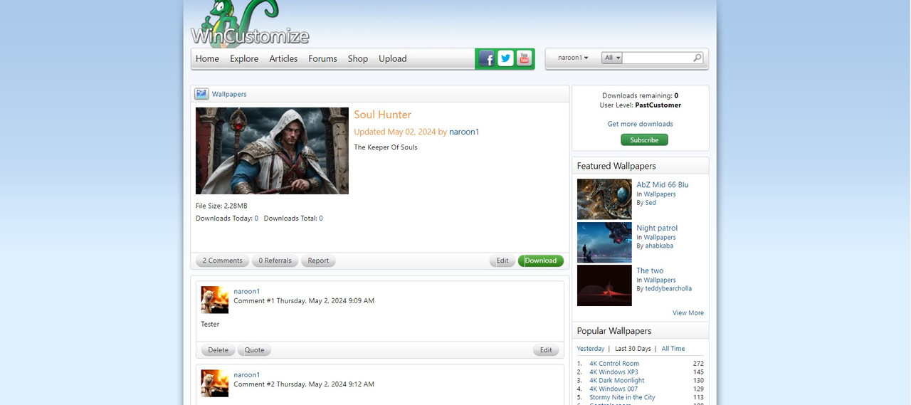
Task: Click the Subscribe button
Action: (644, 140)
